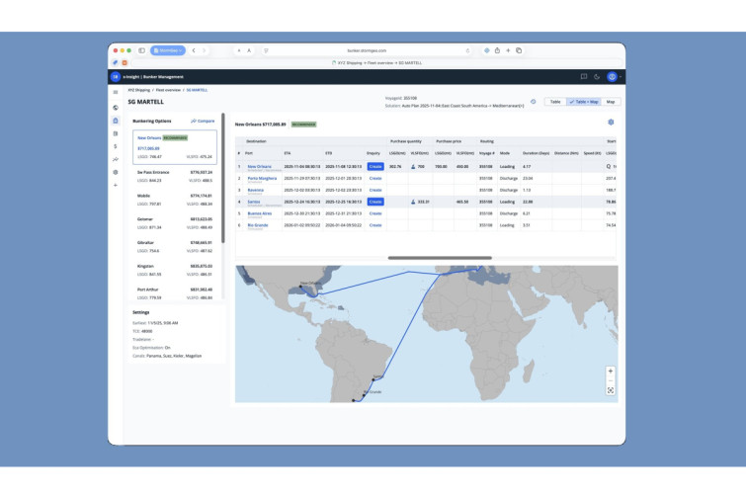746x498 pixels.
Task: Open the StormGeo tab group dropdown
Action: click(167, 50)
